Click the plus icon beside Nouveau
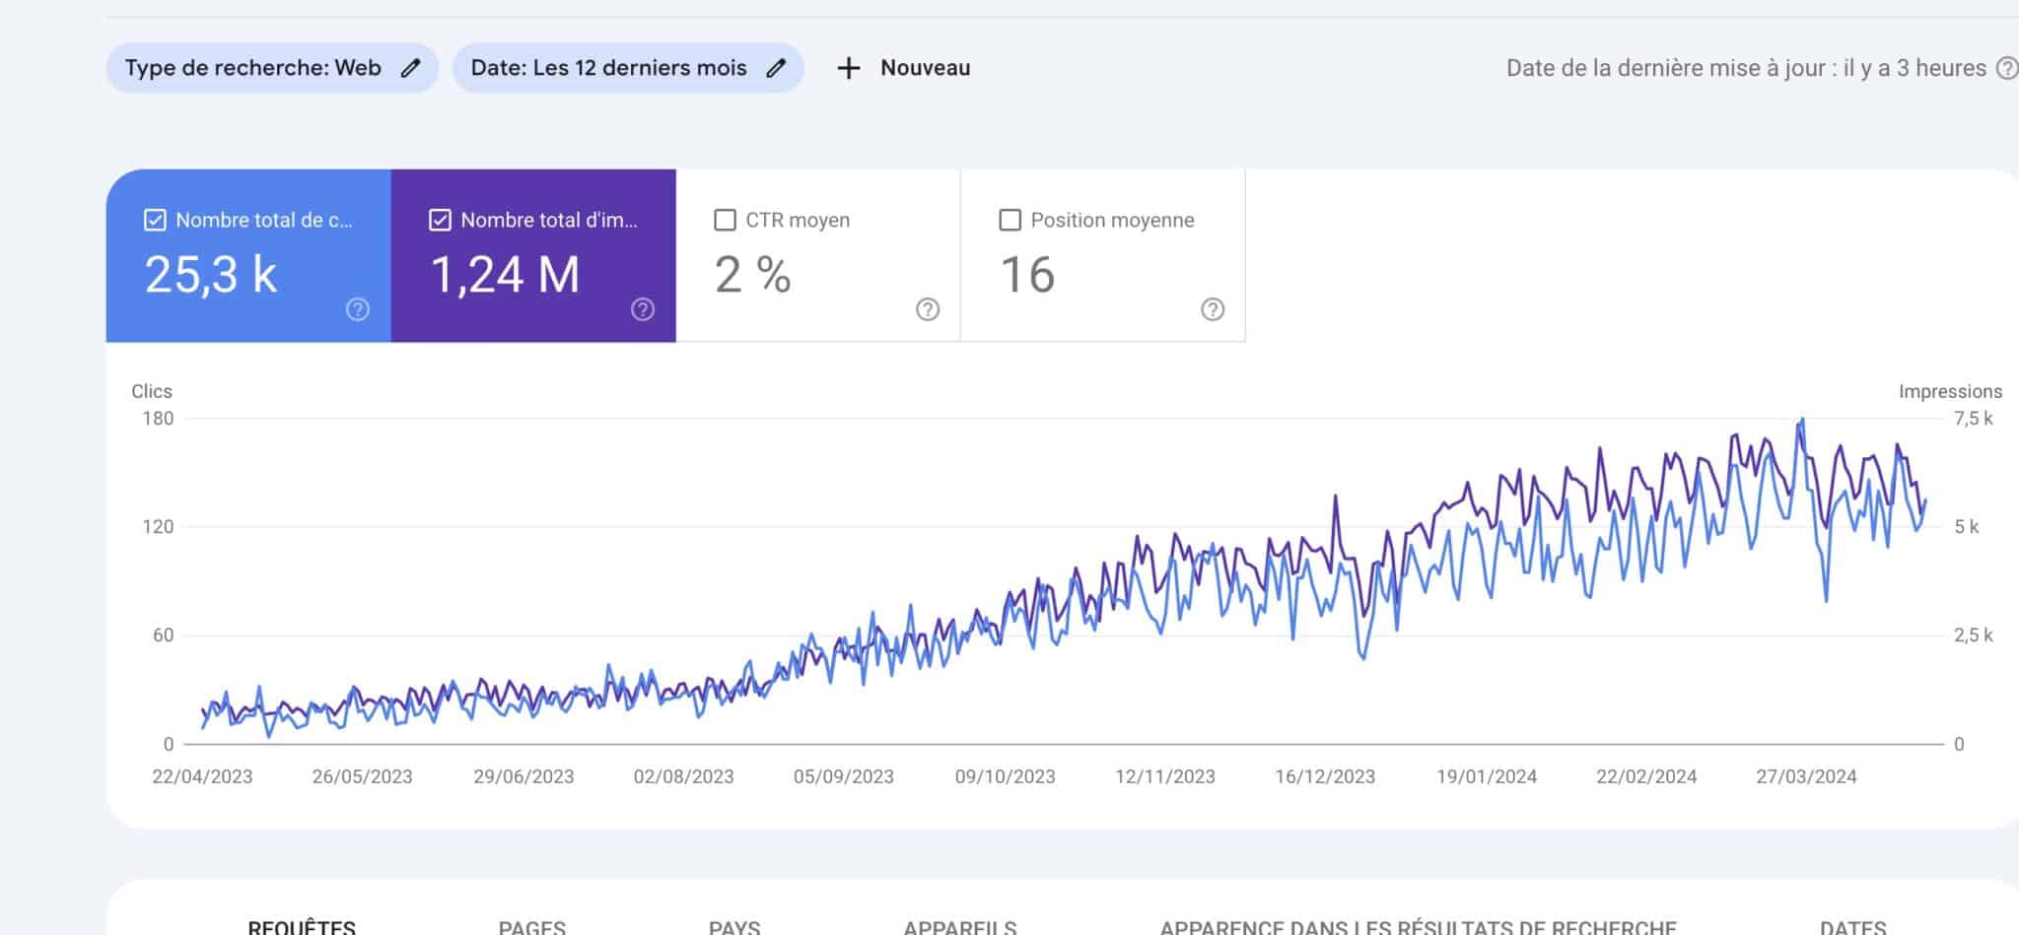 848,68
